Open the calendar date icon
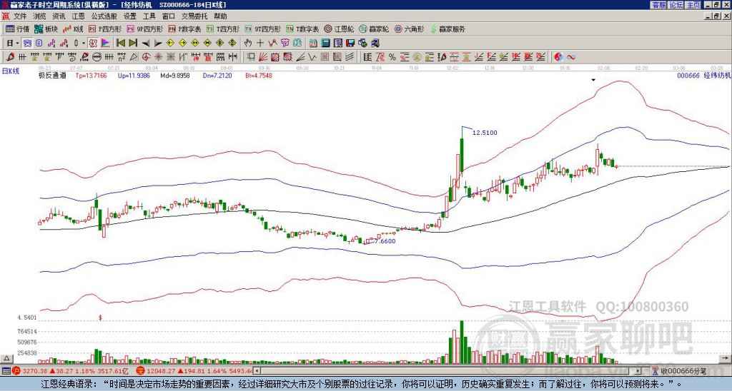 tap(313, 44)
